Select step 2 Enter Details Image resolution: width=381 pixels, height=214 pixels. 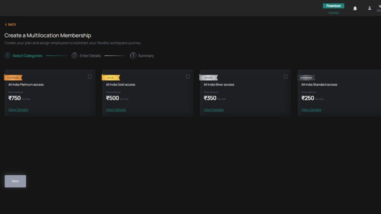click(x=86, y=56)
